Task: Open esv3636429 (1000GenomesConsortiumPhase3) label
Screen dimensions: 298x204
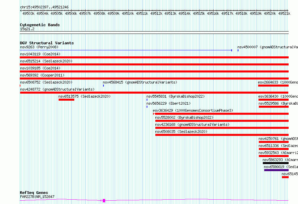Action: (193, 110)
